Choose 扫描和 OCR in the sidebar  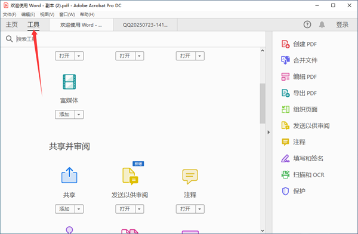pos(303,175)
